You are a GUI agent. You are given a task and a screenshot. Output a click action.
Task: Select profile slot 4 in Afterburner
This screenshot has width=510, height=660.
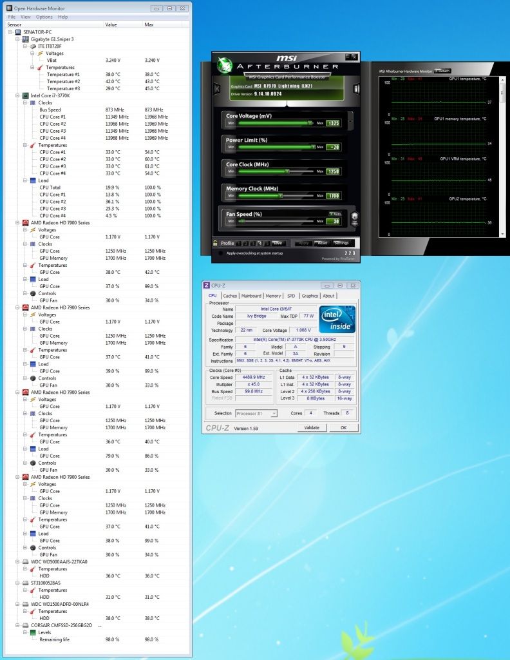[x=260, y=243]
